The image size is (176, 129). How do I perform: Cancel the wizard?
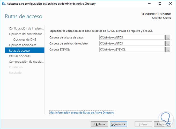pos(162,124)
